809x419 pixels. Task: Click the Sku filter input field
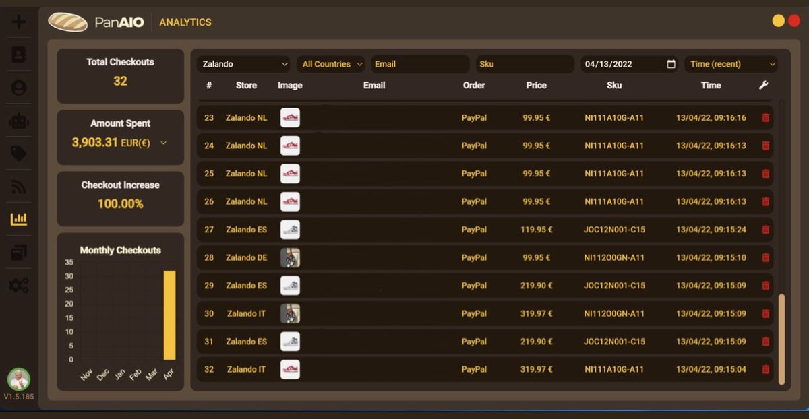[x=525, y=64]
